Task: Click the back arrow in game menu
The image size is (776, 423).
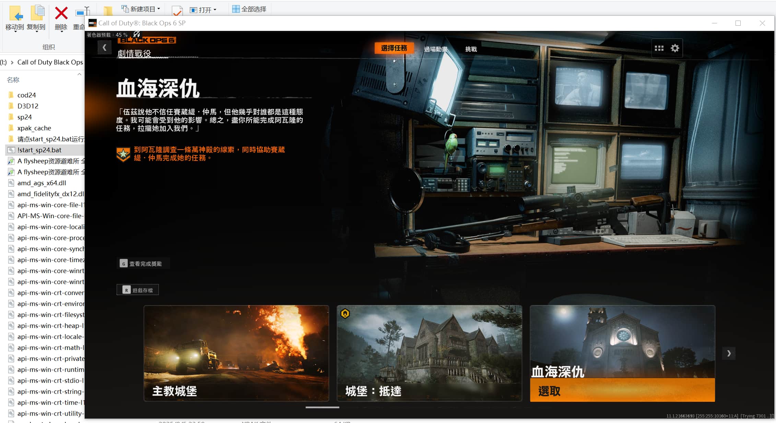Action: pyautogui.click(x=104, y=47)
